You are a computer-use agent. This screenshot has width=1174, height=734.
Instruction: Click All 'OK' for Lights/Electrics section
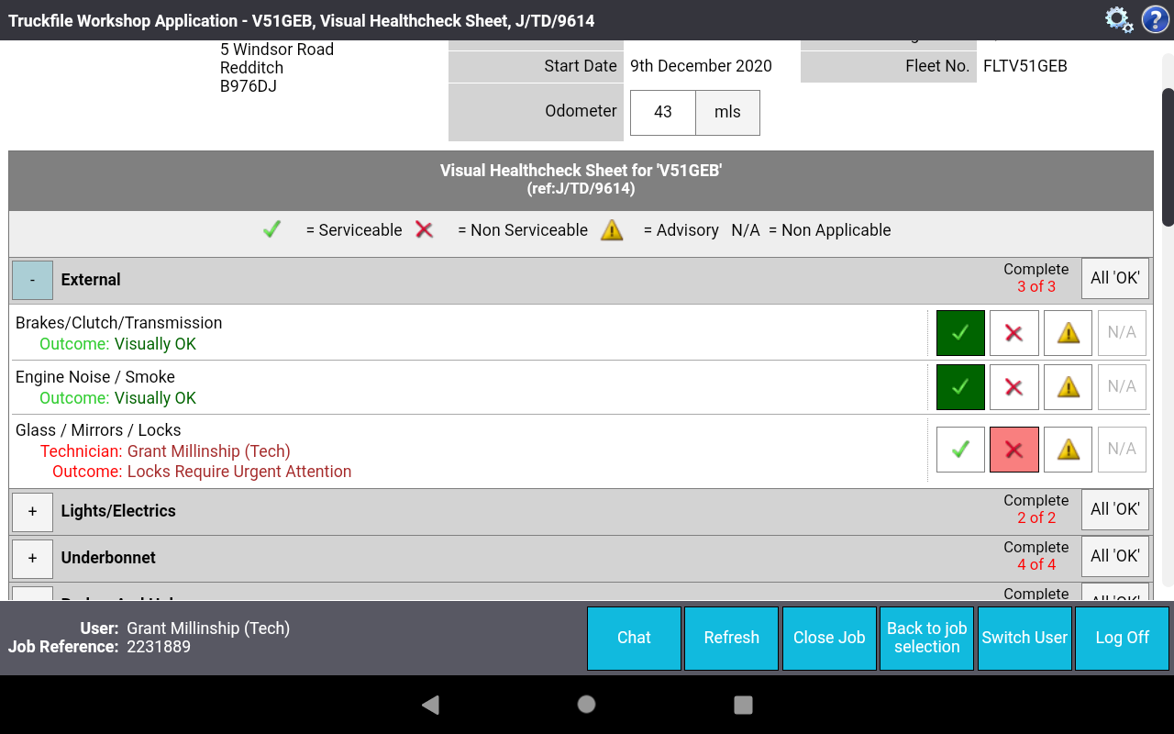[1115, 509]
